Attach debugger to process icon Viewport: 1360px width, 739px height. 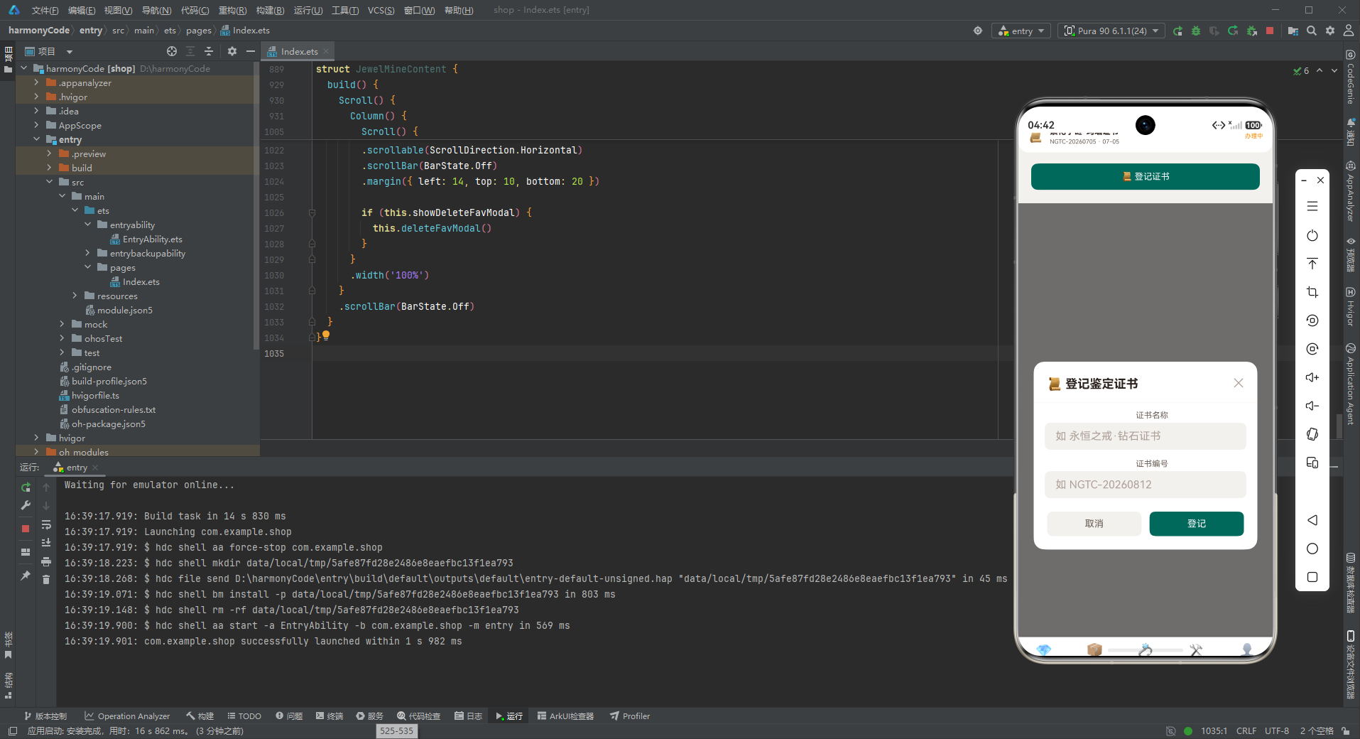tap(1251, 31)
